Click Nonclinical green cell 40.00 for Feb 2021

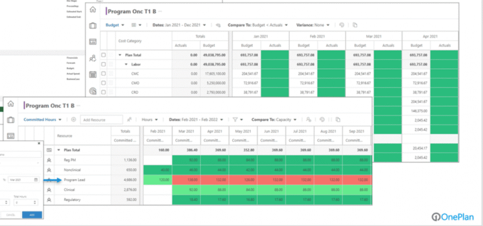pos(158,170)
